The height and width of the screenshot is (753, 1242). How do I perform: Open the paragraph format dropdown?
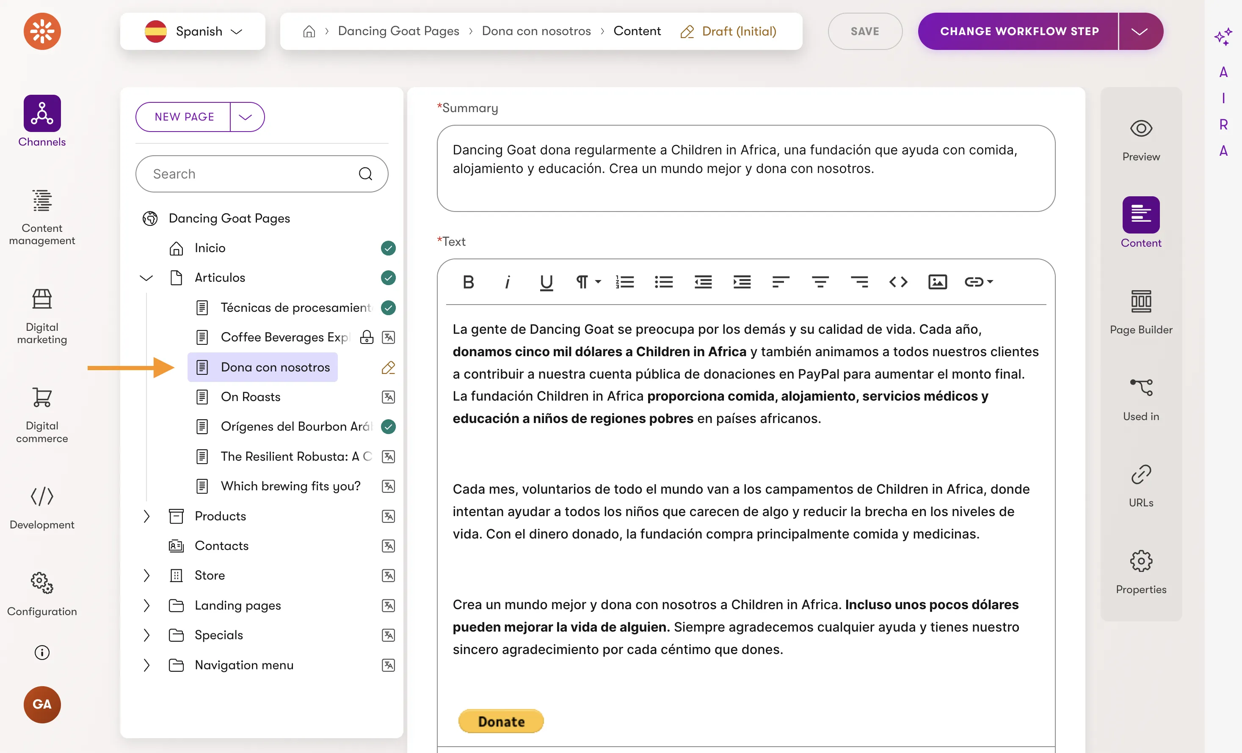588,282
